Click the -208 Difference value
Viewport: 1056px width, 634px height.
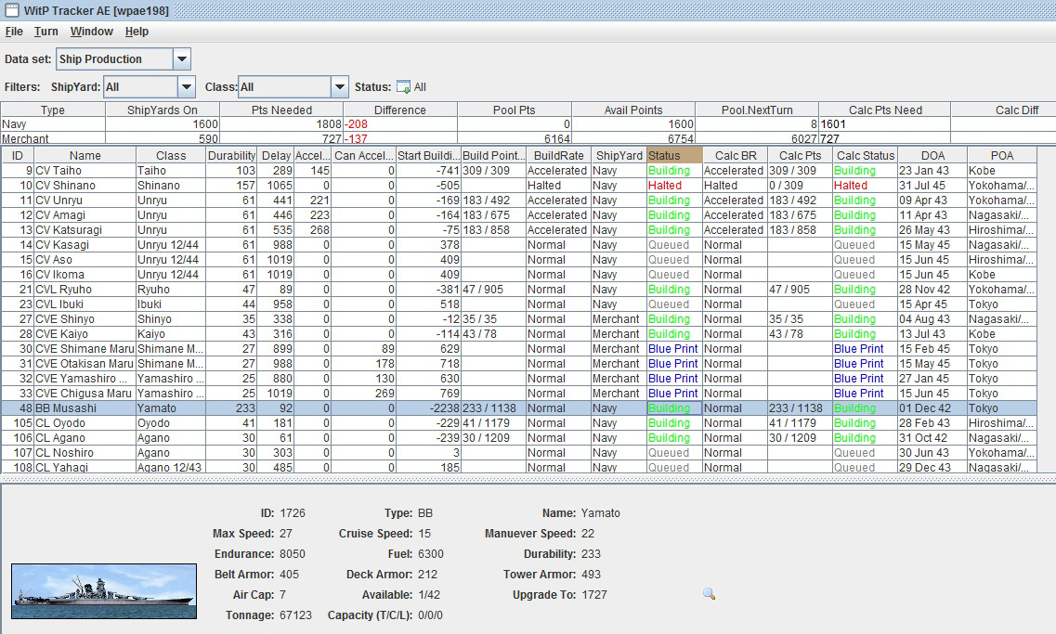pos(357,124)
